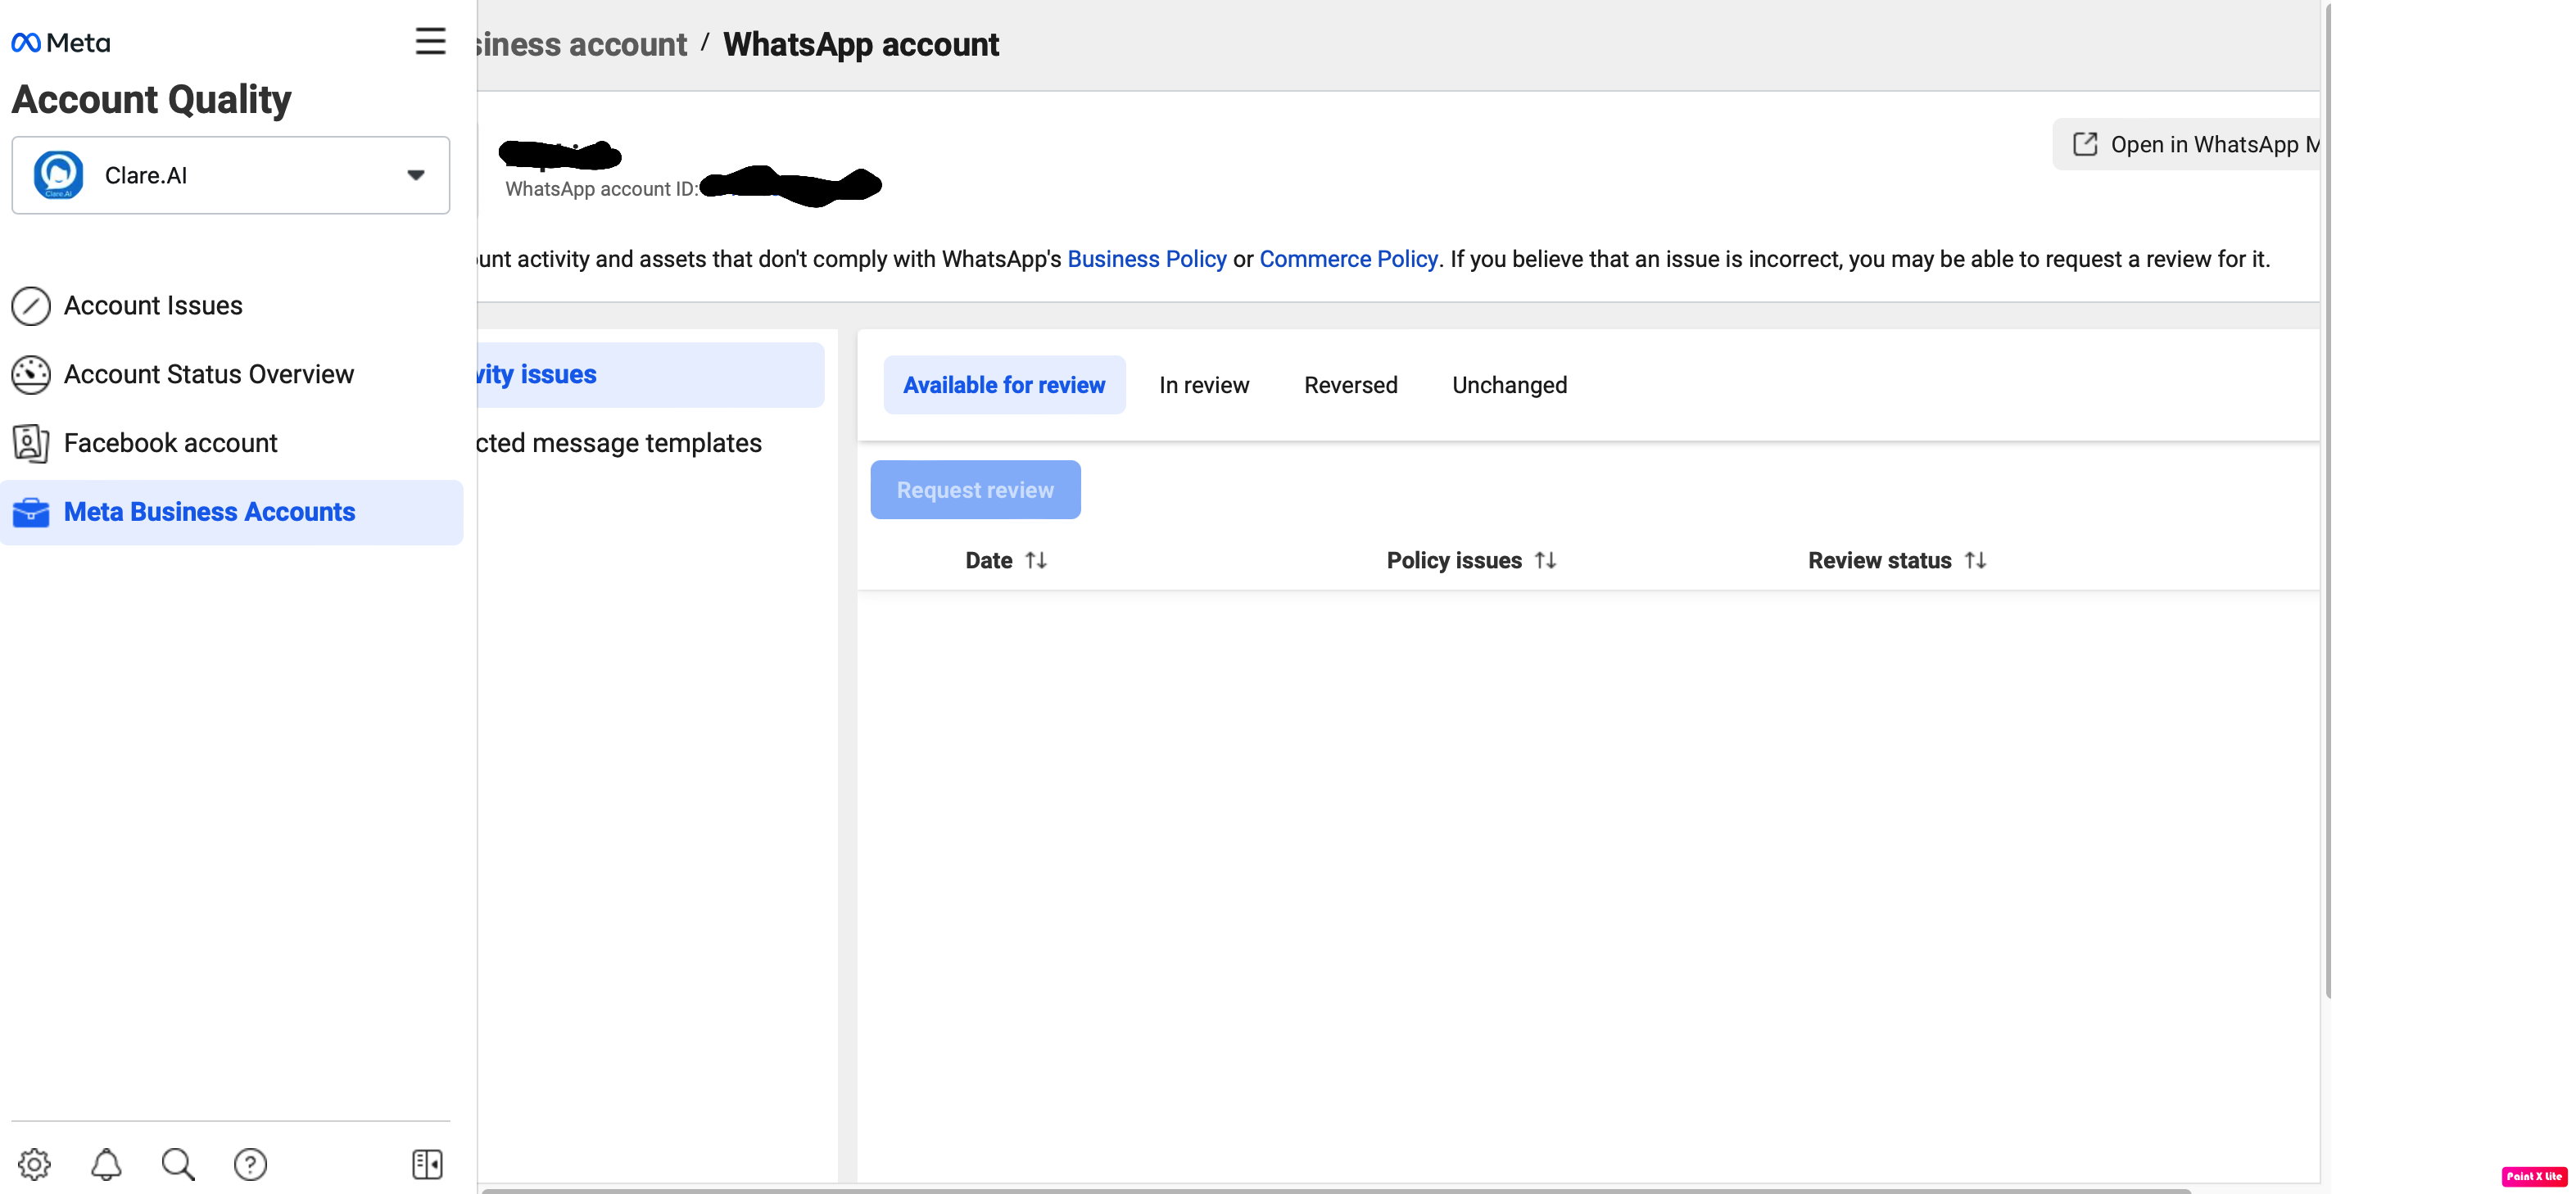Switch to Reversed tab
Screen dimensions: 2576x1194
1351,385
